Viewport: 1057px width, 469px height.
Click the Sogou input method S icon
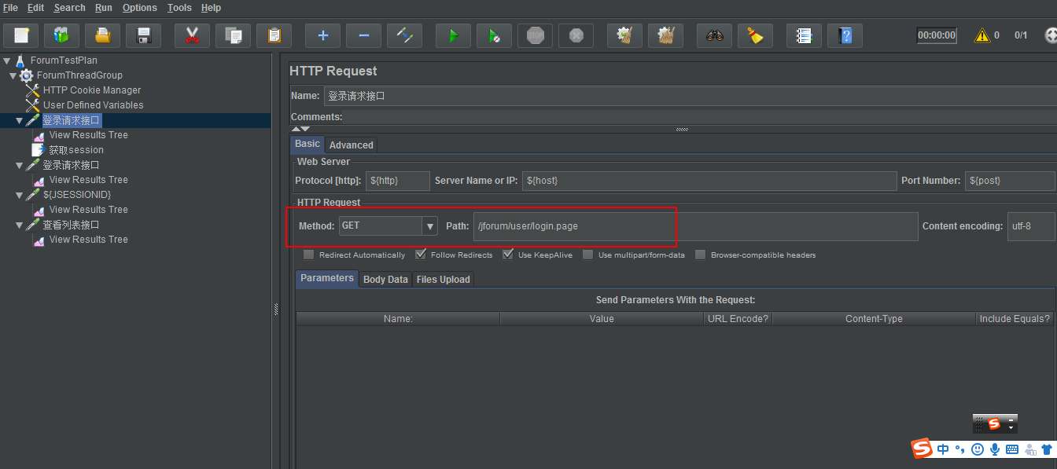922,449
